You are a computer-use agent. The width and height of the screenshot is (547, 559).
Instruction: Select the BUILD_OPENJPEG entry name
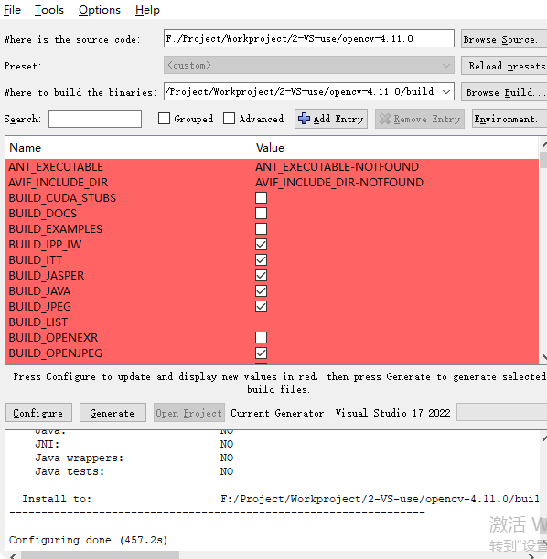coord(56,353)
